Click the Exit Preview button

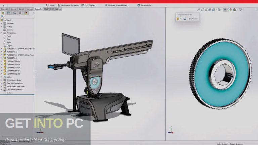(x=193, y=19)
